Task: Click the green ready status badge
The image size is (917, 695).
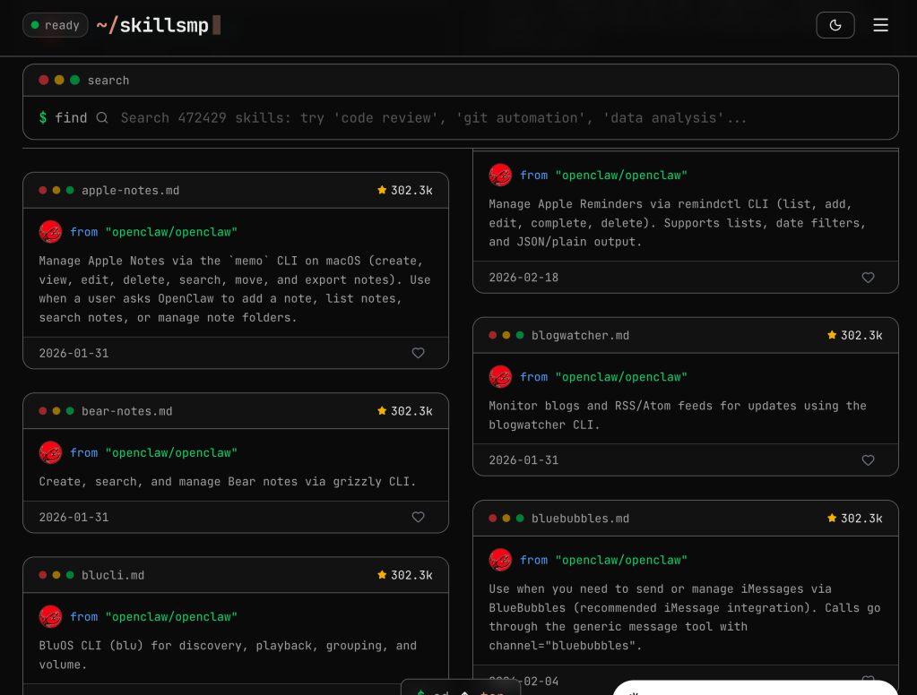Action: [x=55, y=25]
